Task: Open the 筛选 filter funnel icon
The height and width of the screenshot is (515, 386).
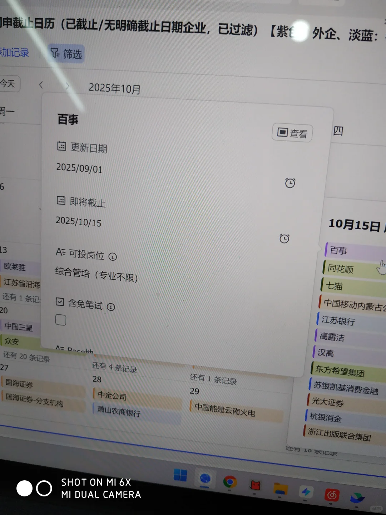Action: [55, 54]
